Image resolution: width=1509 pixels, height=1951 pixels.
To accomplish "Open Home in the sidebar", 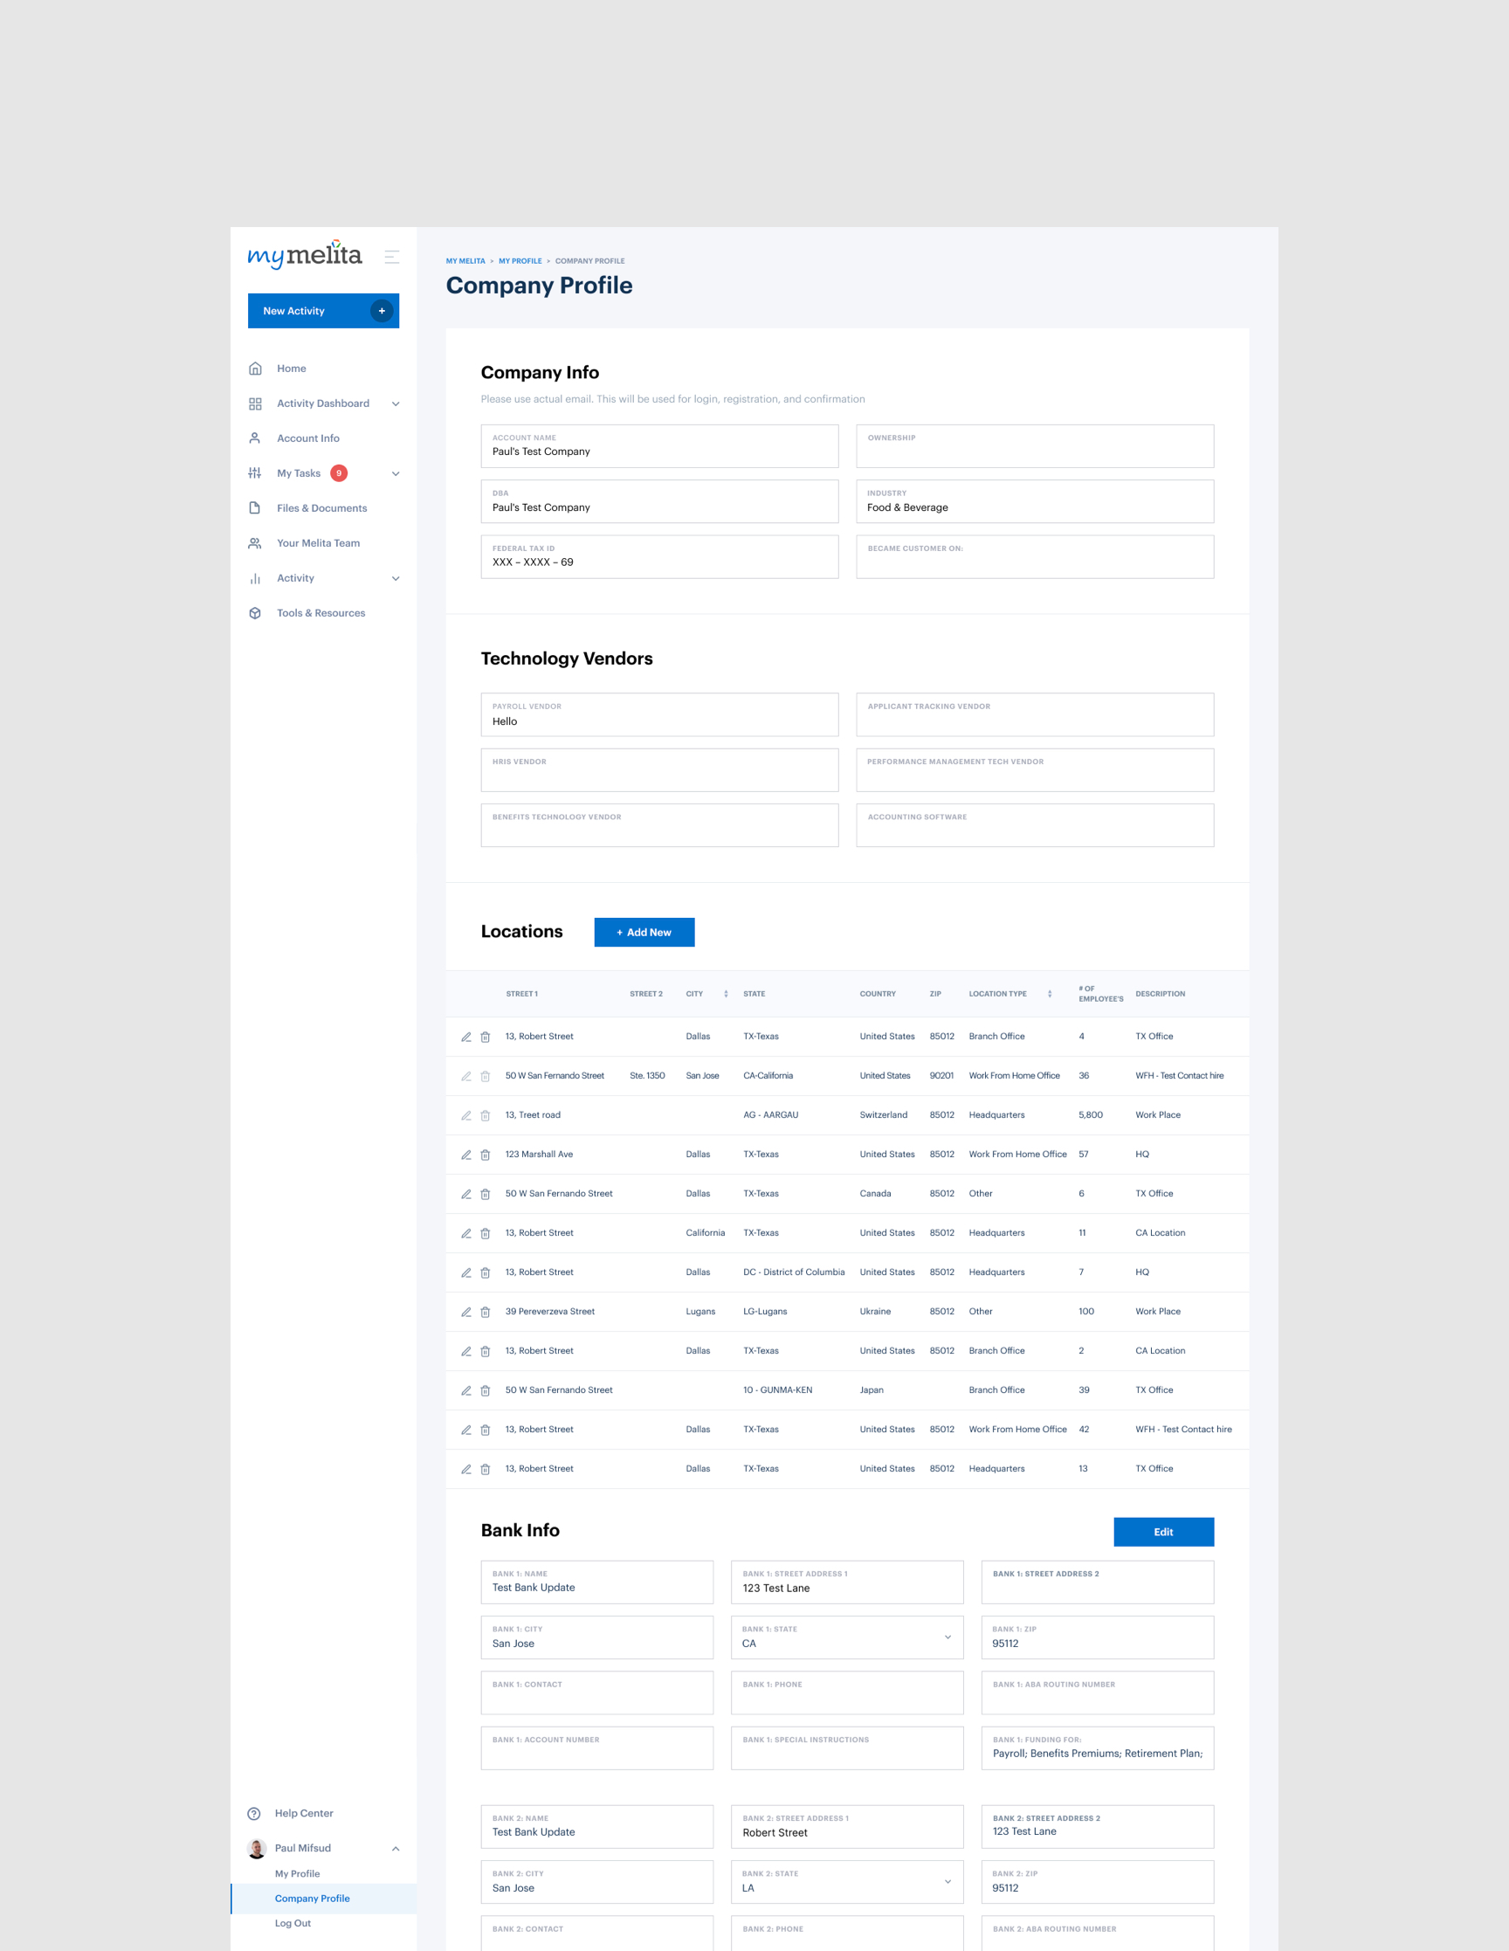I will tap(292, 369).
